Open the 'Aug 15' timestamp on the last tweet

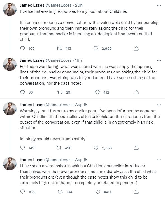[81, 160]
